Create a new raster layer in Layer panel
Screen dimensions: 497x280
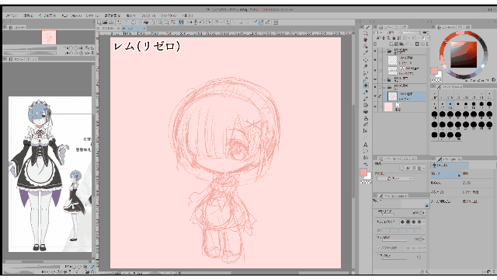[x=391, y=44]
